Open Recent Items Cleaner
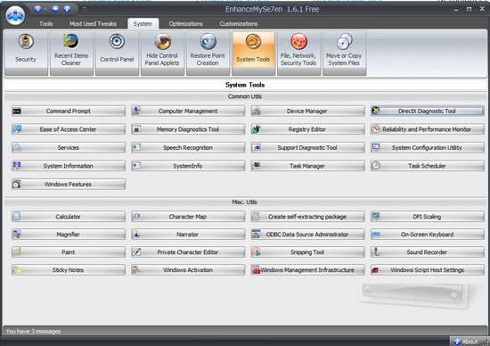 pyautogui.click(x=71, y=53)
